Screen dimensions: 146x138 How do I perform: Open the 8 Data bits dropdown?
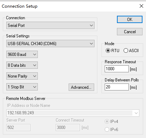(x=22, y=65)
